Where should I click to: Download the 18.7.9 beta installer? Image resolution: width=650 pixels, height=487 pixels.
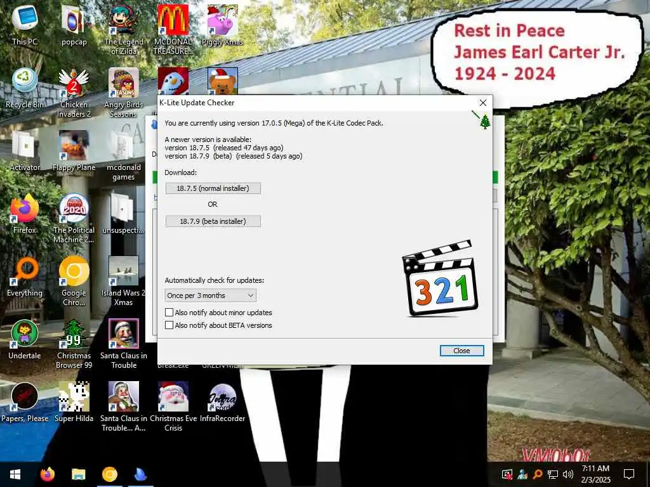[x=213, y=221]
